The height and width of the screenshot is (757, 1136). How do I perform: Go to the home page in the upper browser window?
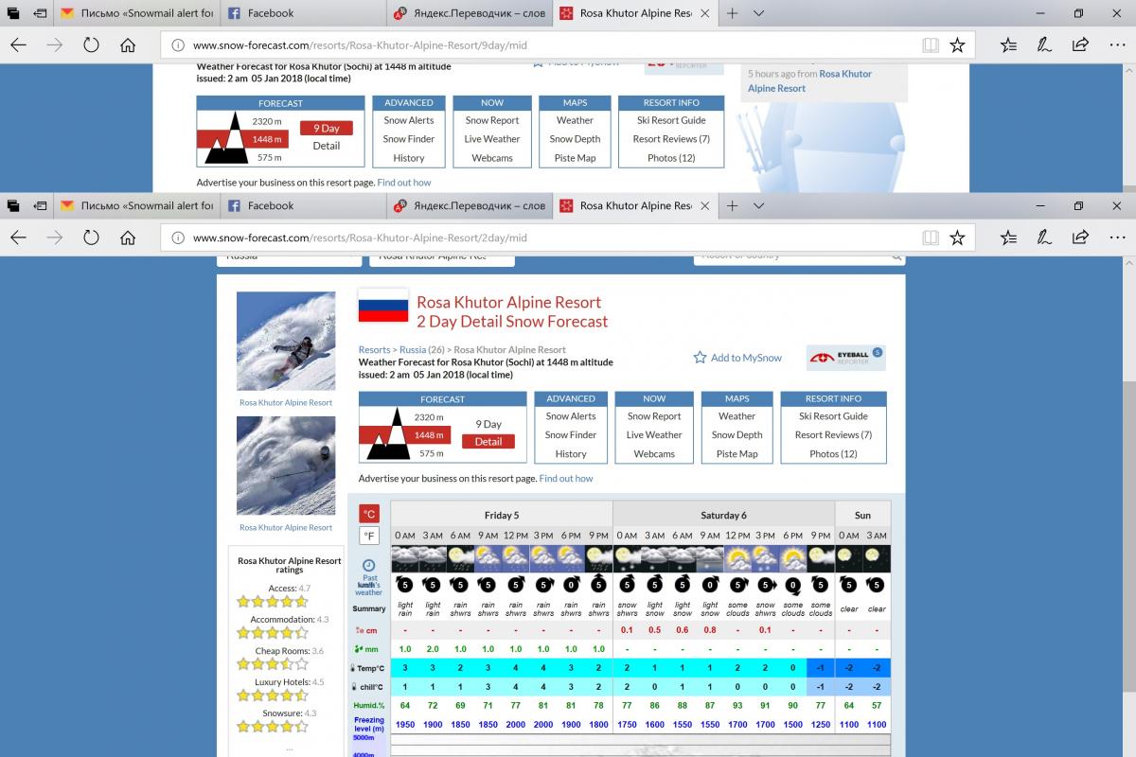pos(129,44)
